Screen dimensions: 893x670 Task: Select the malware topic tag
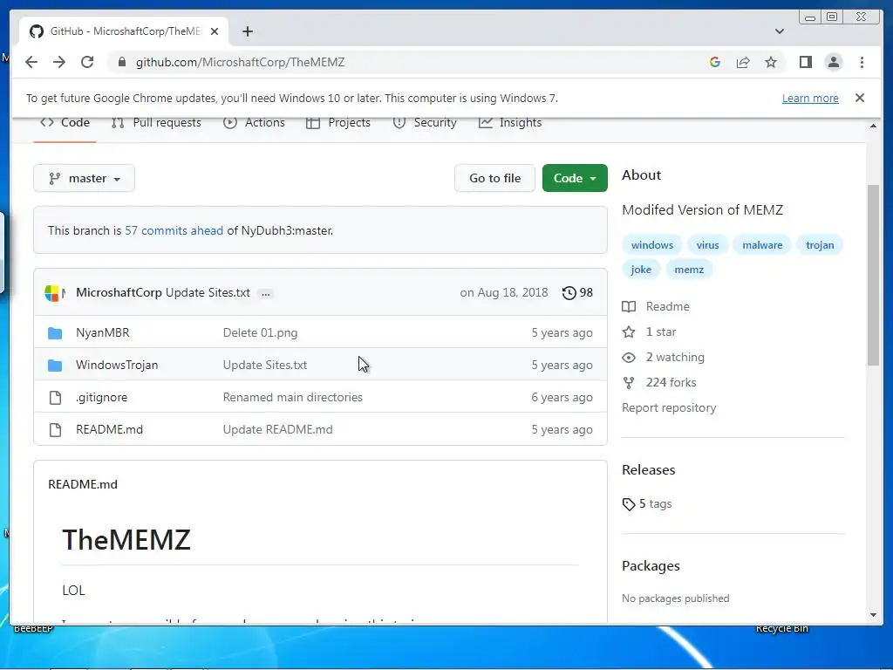(x=762, y=245)
